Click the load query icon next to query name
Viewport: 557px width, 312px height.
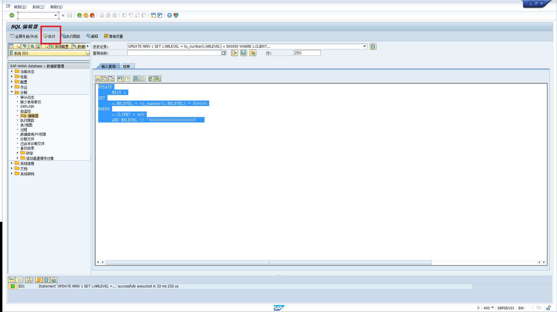(x=234, y=53)
